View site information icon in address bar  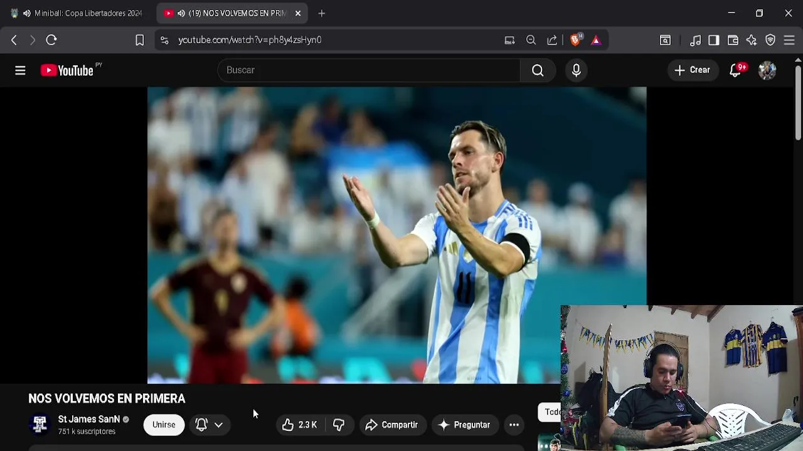[x=164, y=40]
